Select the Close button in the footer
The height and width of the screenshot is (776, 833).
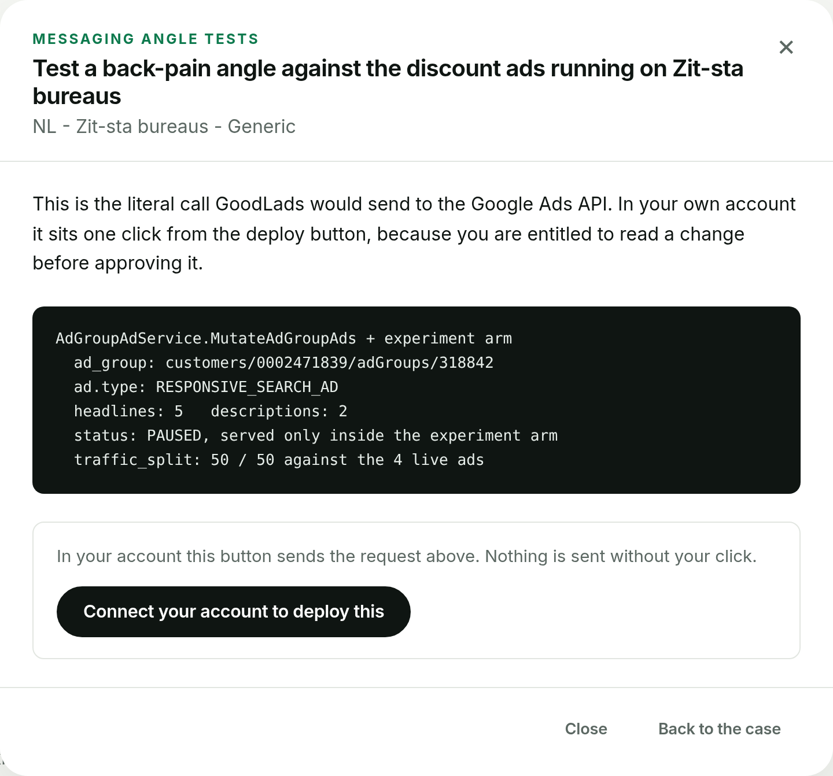tap(586, 729)
